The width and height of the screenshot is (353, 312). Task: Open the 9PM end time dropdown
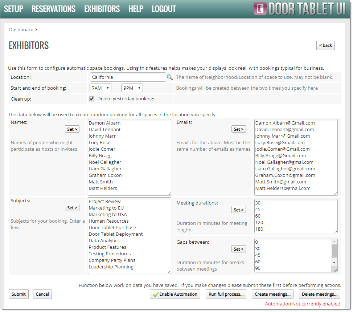click(x=132, y=88)
